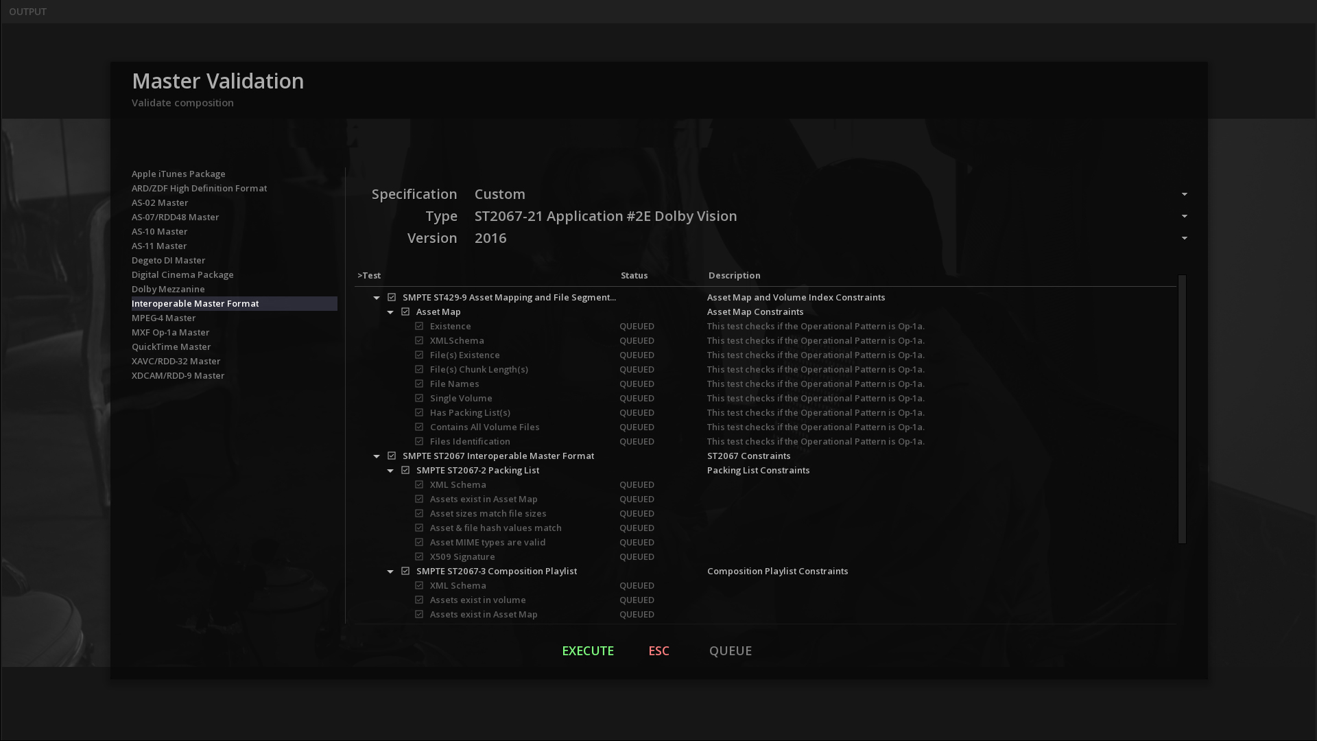Screen dimensions: 1317x741
Task: Uncheck the XMLSchema test
Action: pos(419,340)
